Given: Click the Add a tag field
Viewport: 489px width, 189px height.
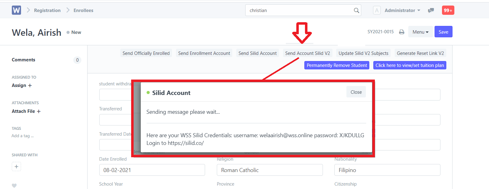Looking at the screenshot, I should click(23, 136).
